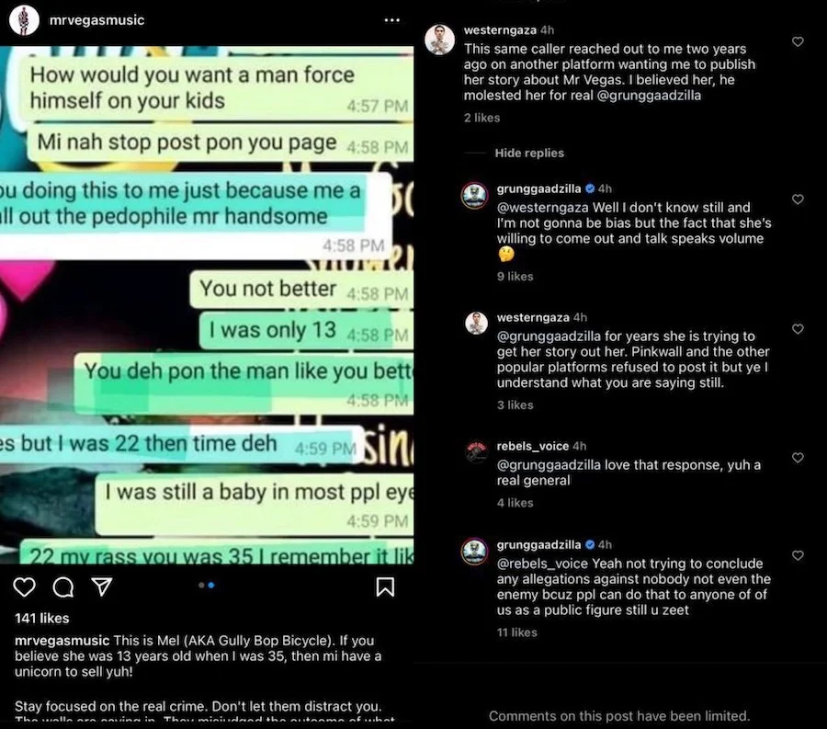Image resolution: width=827 pixels, height=729 pixels.
Task: Like the mrvegasmusic post with heart icon
Action: point(24,587)
